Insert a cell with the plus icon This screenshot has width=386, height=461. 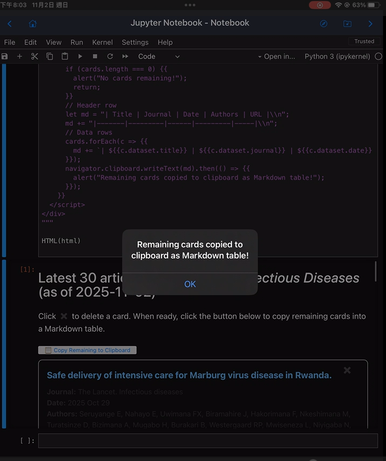point(19,56)
